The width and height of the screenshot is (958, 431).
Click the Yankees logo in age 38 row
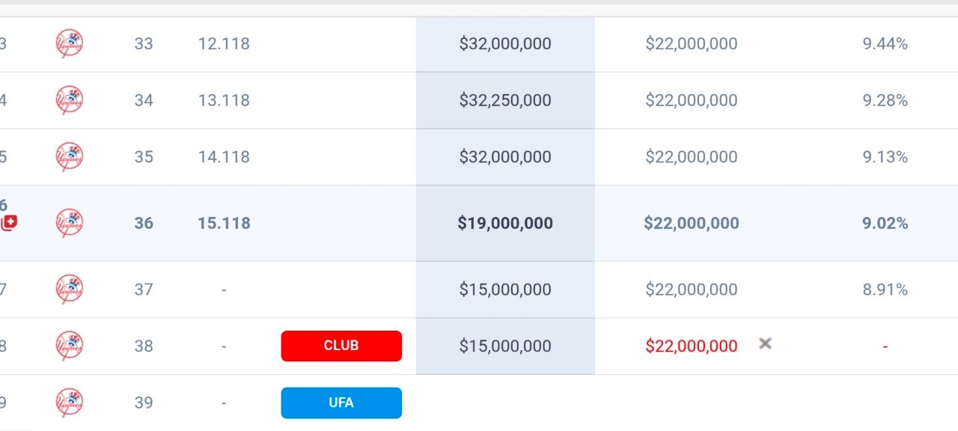pos(70,346)
